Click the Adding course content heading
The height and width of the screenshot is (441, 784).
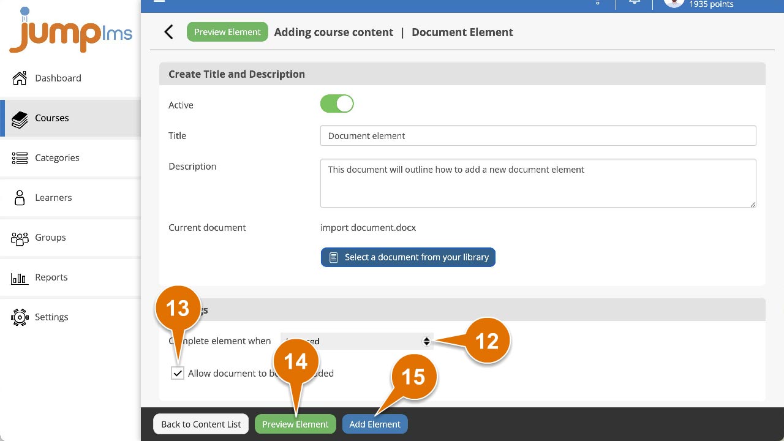tap(334, 32)
